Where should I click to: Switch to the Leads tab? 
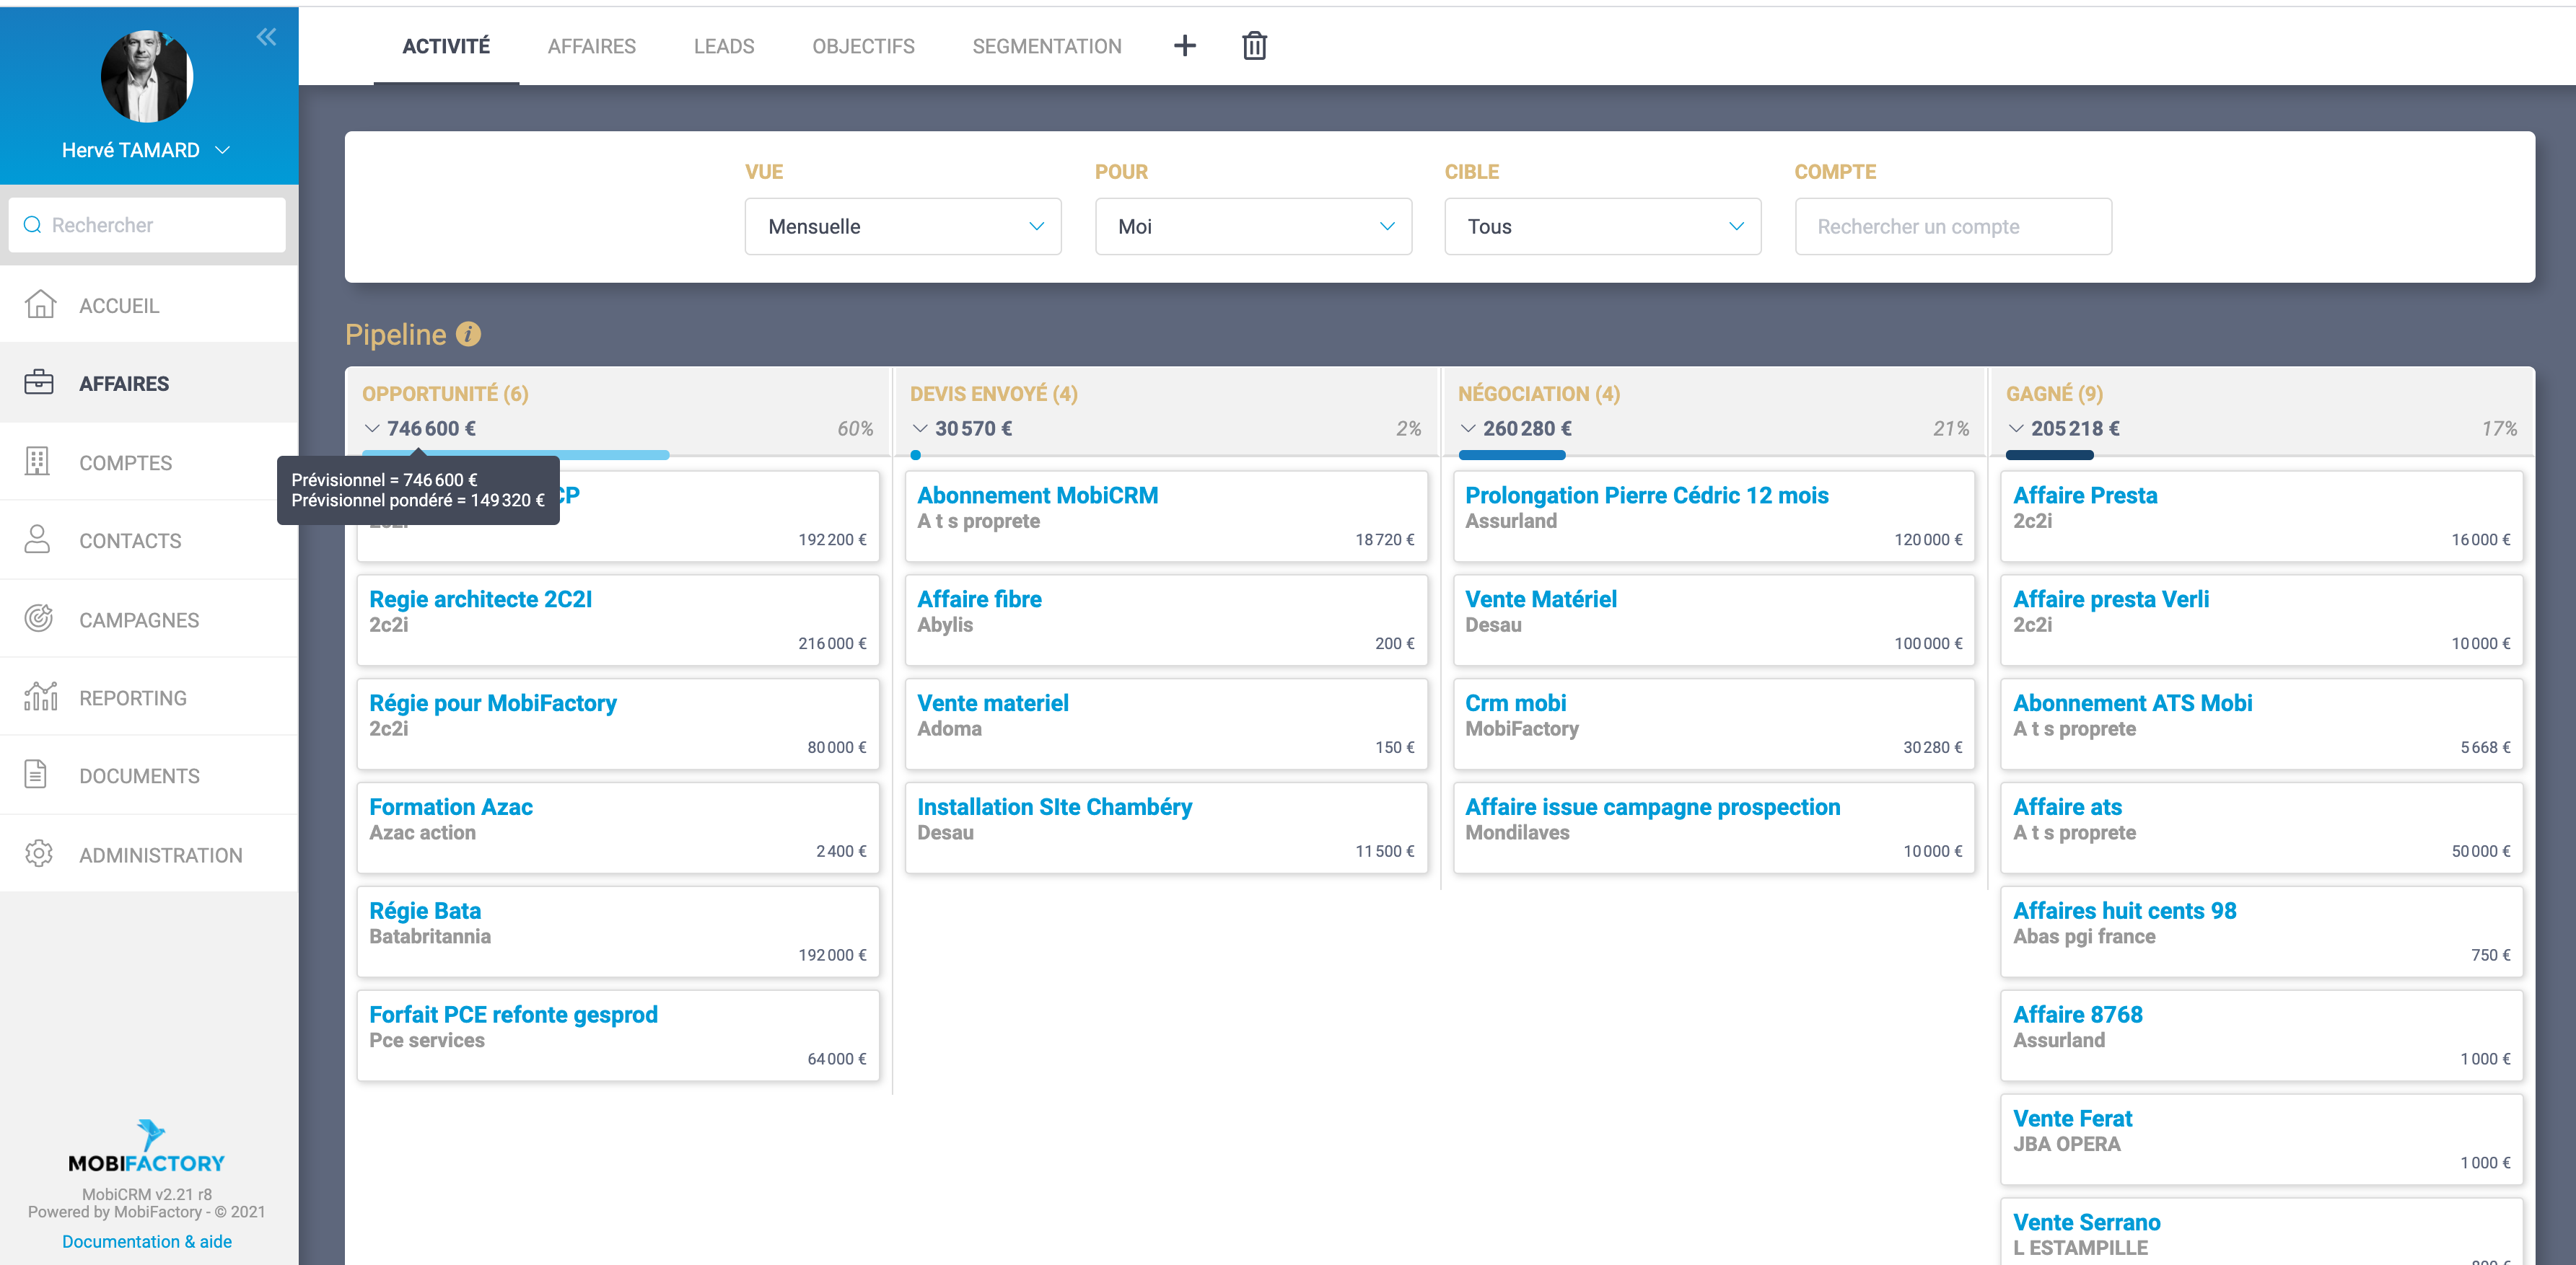pos(723,46)
